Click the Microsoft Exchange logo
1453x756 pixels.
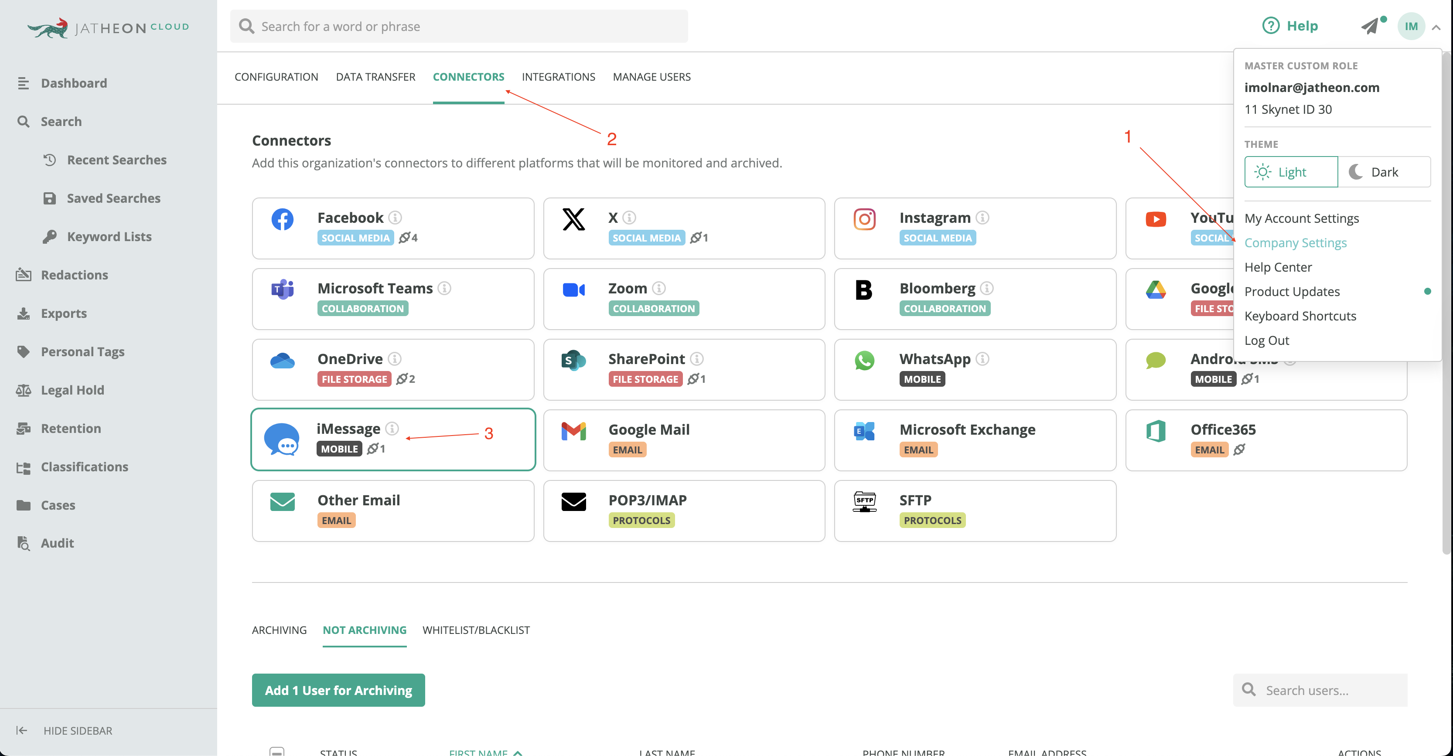[864, 431]
